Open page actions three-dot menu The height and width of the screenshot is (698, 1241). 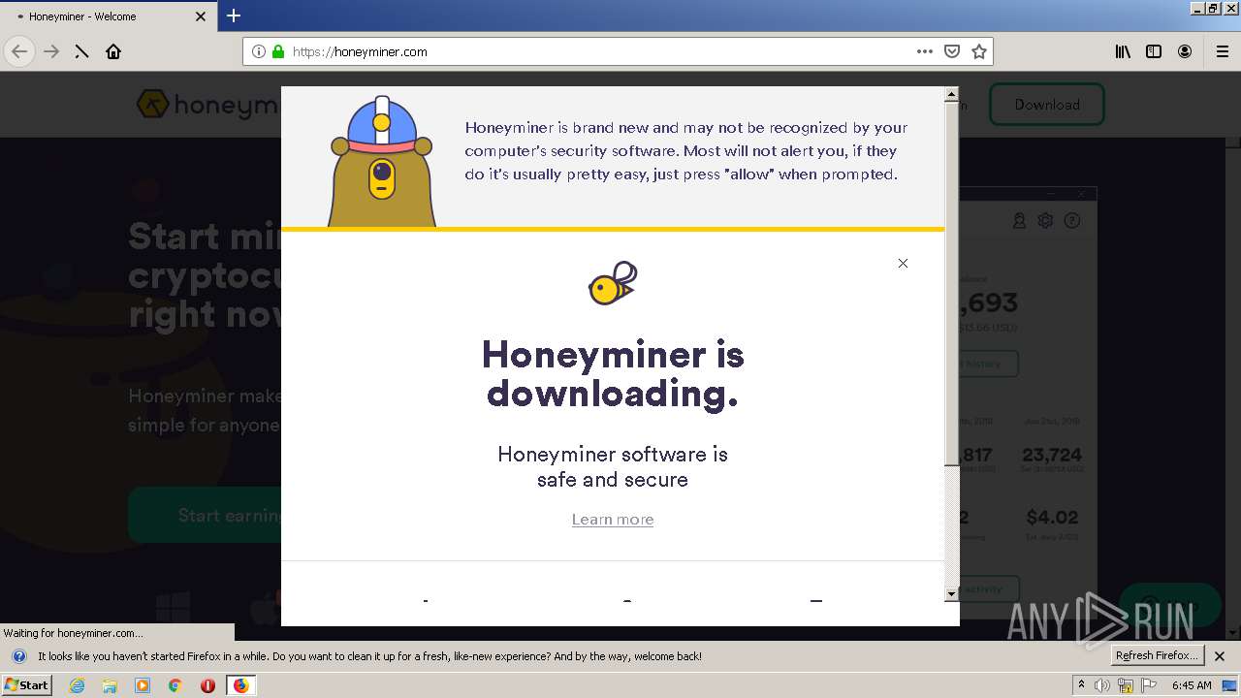point(924,51)
